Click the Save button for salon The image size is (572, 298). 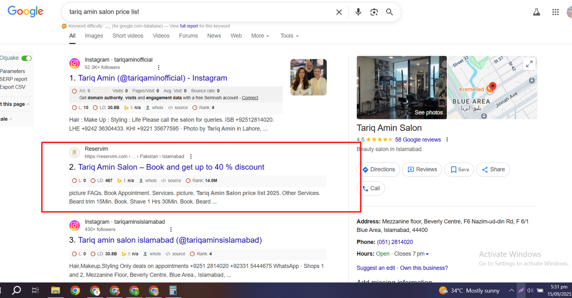tap(459, 169)
